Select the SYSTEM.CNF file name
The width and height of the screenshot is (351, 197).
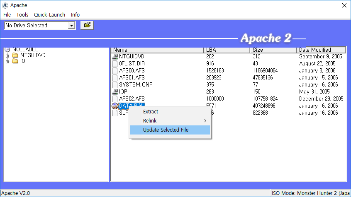coord(136,85)
